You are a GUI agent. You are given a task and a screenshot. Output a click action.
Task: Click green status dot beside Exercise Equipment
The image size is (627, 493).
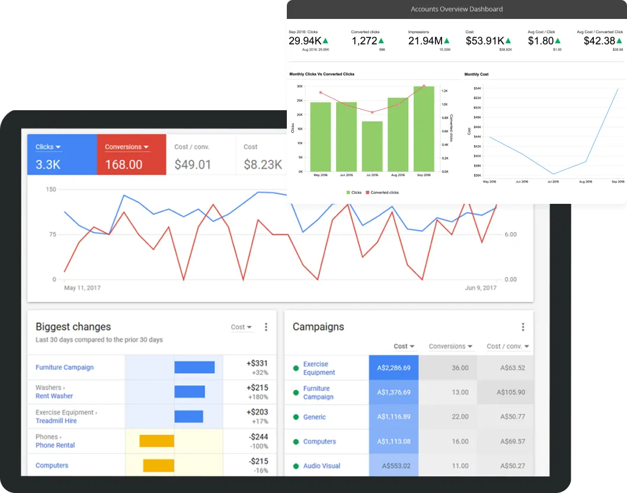pyautogui.click(x=296, y=368)
